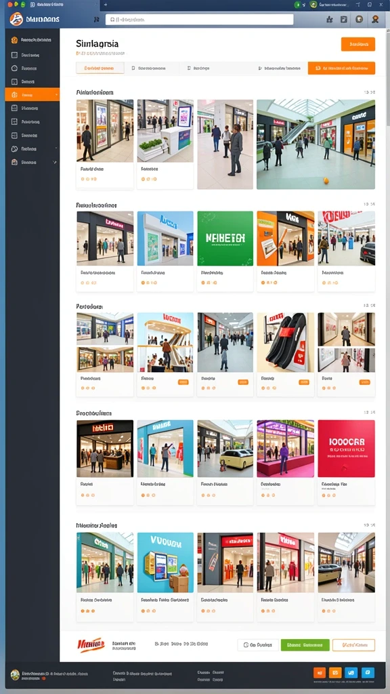Select the highlighted orange sidebar item
This screenshot has height=694, width=390.
click(x=32, y=95)
